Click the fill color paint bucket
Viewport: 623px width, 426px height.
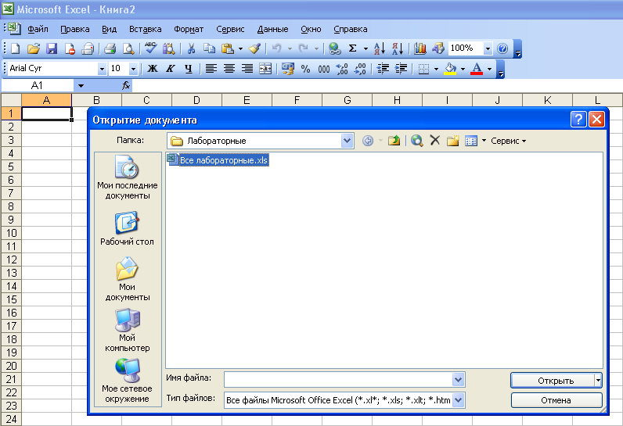[450, 69]
